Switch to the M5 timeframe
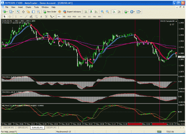The height and width of the screenshot is (134, 186). pyautogui.click(x=64, y=17)
